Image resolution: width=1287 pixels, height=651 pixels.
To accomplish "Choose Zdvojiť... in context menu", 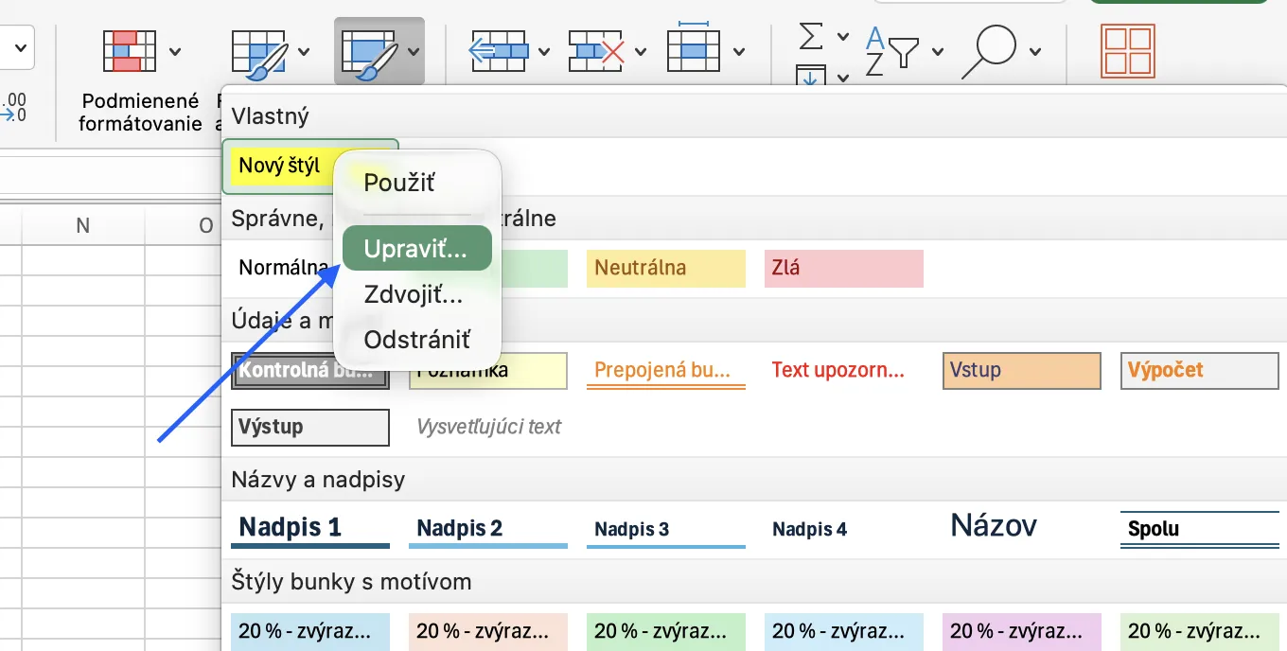I will pos(417,294).
